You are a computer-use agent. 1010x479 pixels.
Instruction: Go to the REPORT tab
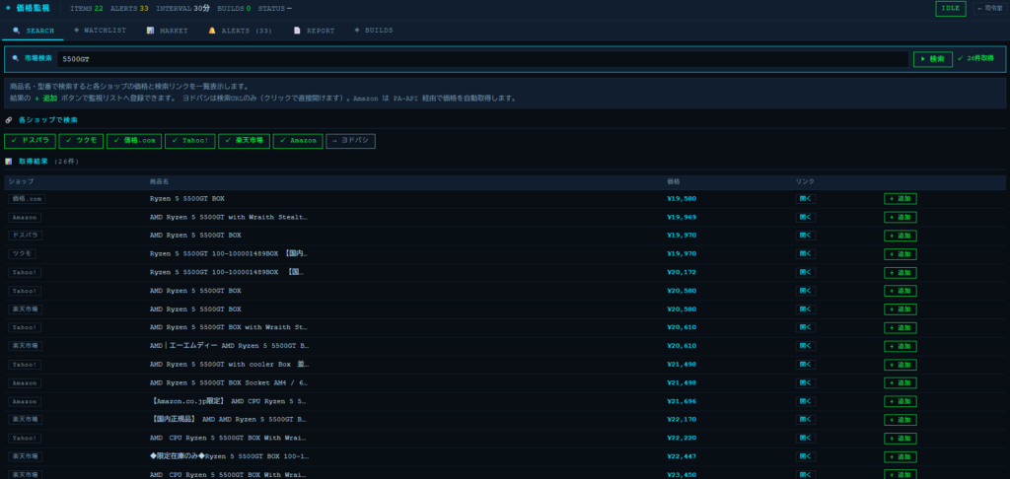[x=314, y=31]
